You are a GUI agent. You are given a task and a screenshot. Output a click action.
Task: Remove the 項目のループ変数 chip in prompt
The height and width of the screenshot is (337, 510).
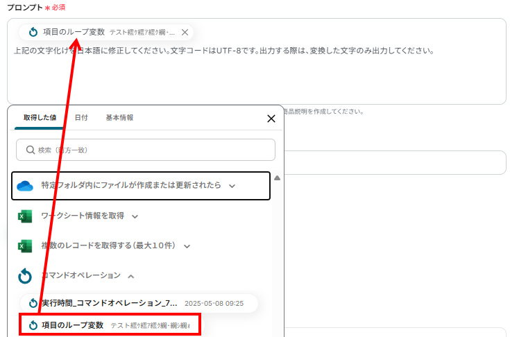point(185,32)
